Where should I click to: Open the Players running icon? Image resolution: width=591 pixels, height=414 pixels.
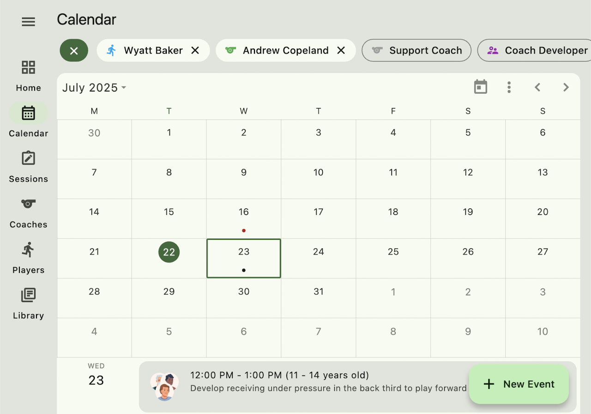tap(28, 250)
